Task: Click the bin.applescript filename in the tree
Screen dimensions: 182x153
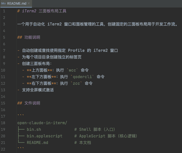Action: click(45, 136)
